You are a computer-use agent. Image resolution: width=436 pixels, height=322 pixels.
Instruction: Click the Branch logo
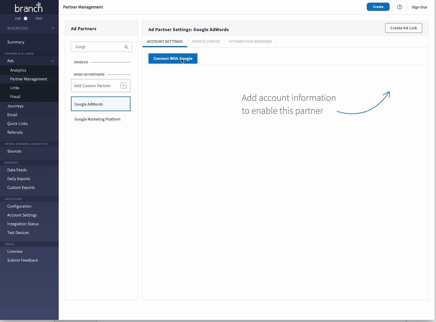tap(29, 7)
